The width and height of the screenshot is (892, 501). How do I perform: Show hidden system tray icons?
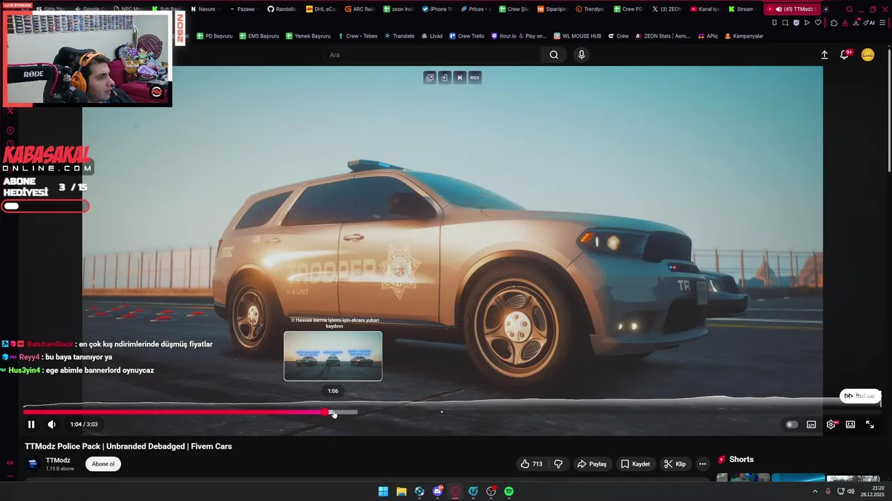(x=815, y=491)
